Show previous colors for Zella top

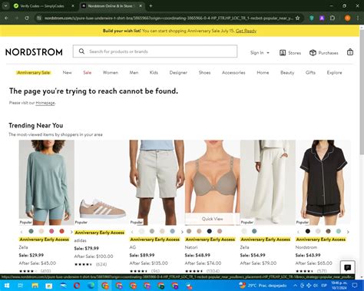pos(22,232)
